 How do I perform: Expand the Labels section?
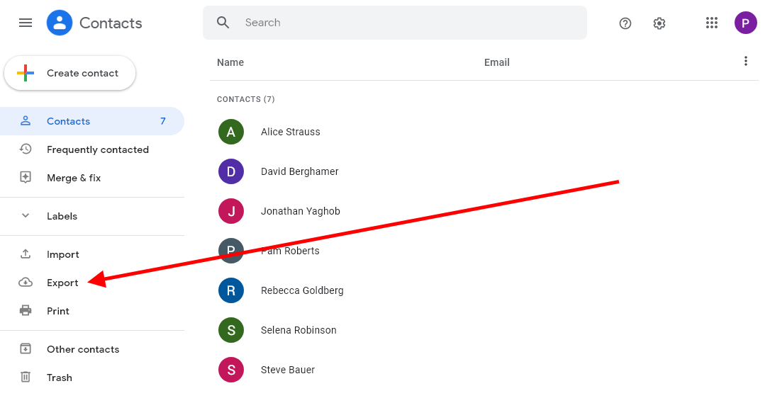pos(26,216)
